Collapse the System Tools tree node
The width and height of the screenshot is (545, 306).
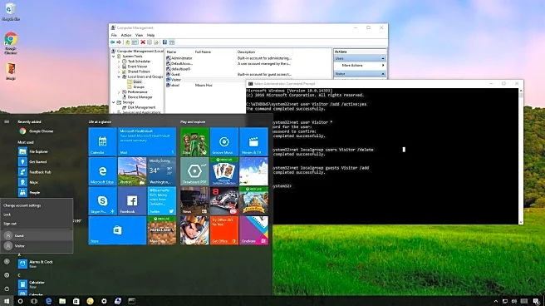(113, 56)
